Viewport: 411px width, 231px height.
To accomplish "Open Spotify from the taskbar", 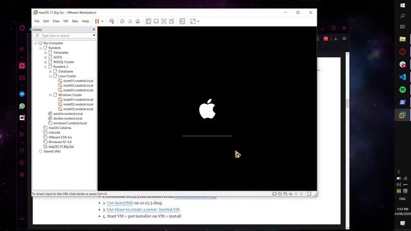I will pyautogui.click(x=403, y=90).
